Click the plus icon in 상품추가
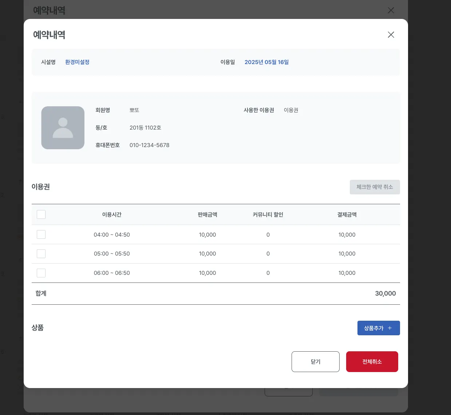This screenshot has height=415, width=451. (390, 328)
